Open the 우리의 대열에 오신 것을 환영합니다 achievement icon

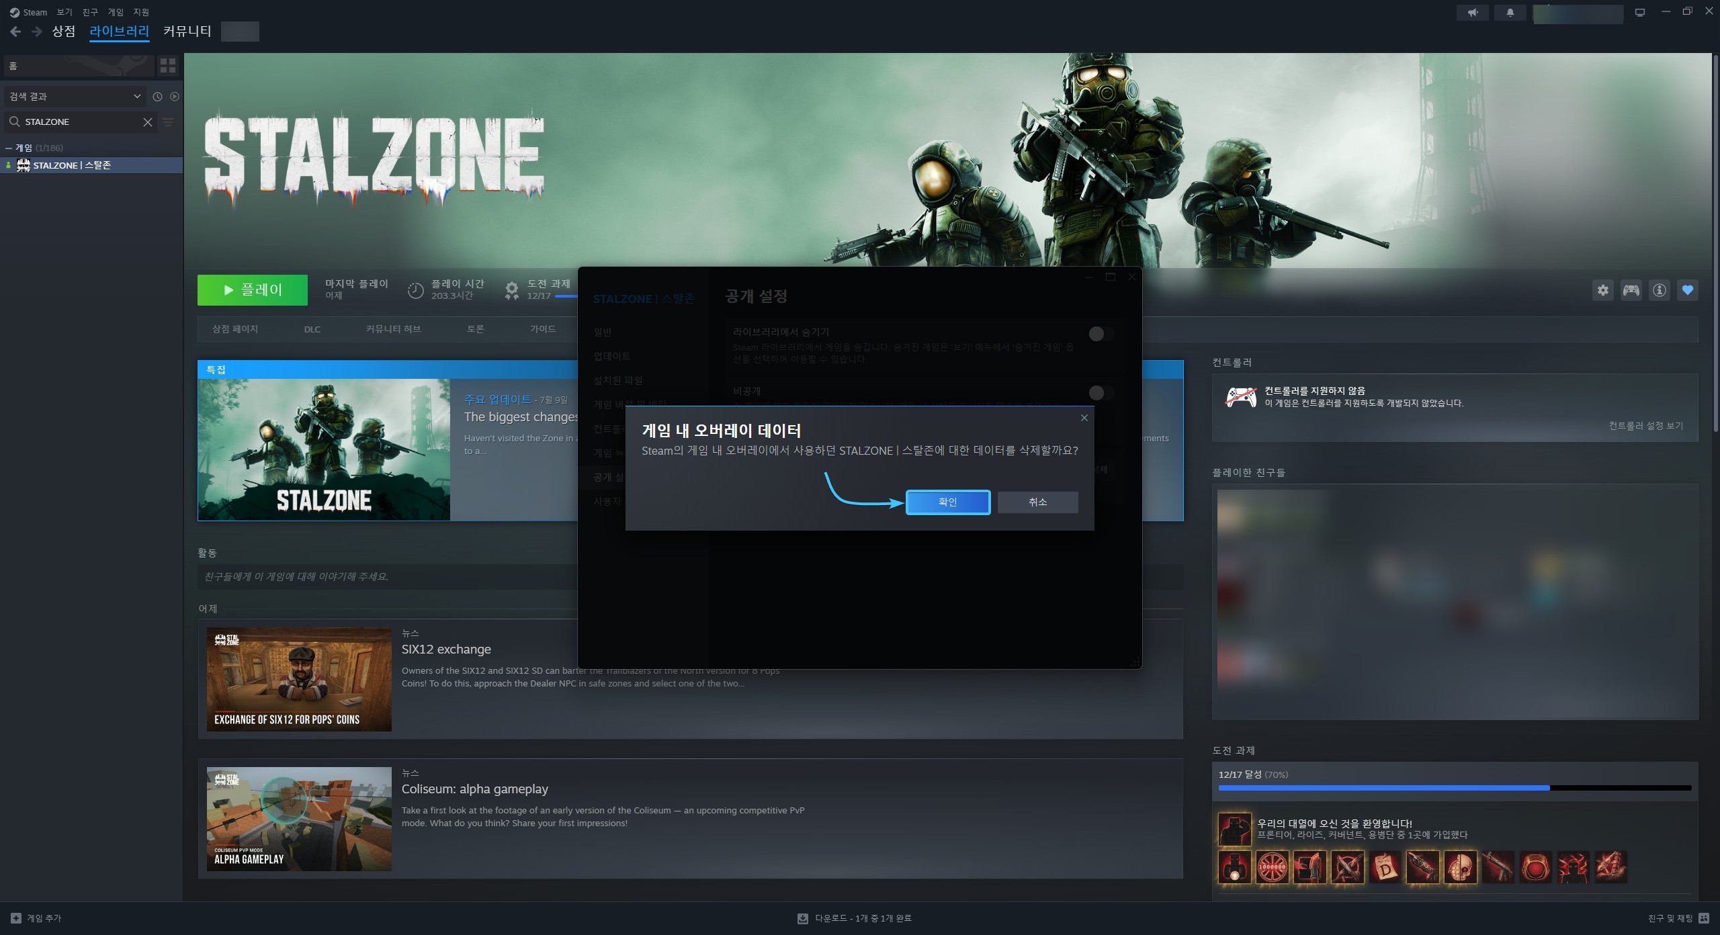(x=1235, y=829)
